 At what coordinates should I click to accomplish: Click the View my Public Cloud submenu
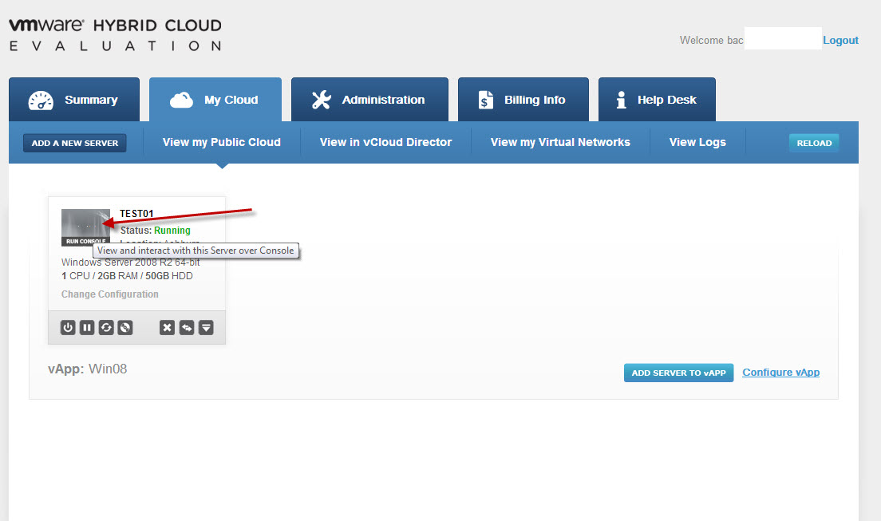[x=222, y=142]
